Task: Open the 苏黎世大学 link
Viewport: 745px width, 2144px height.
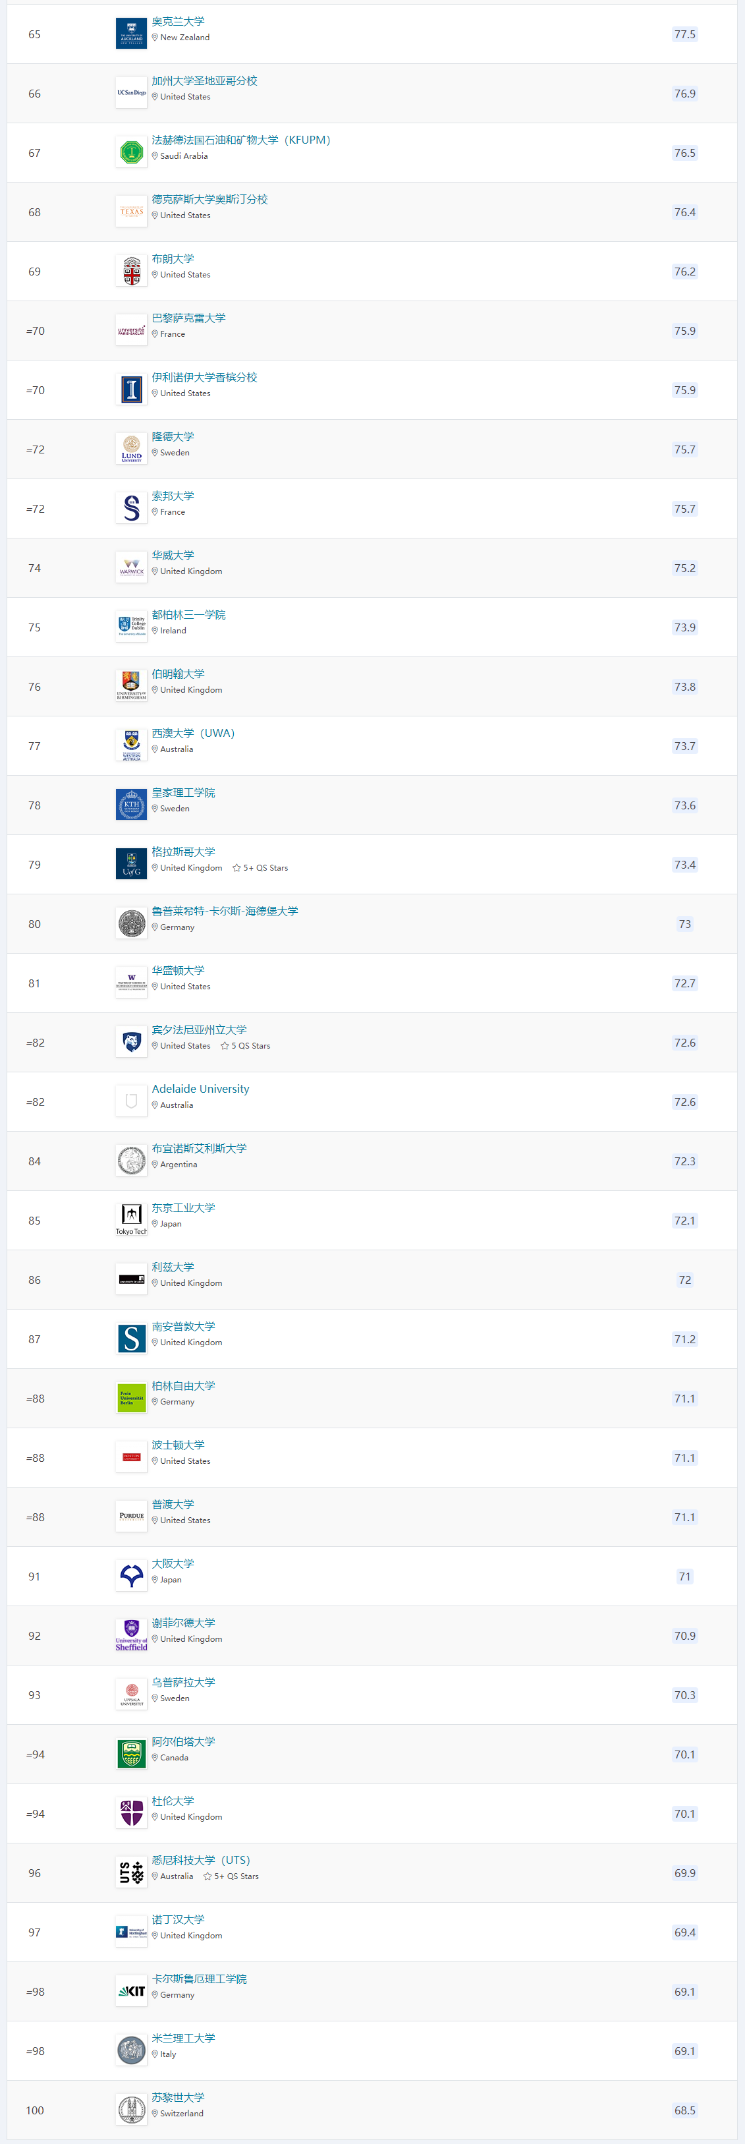Action: click(178, 2097)
